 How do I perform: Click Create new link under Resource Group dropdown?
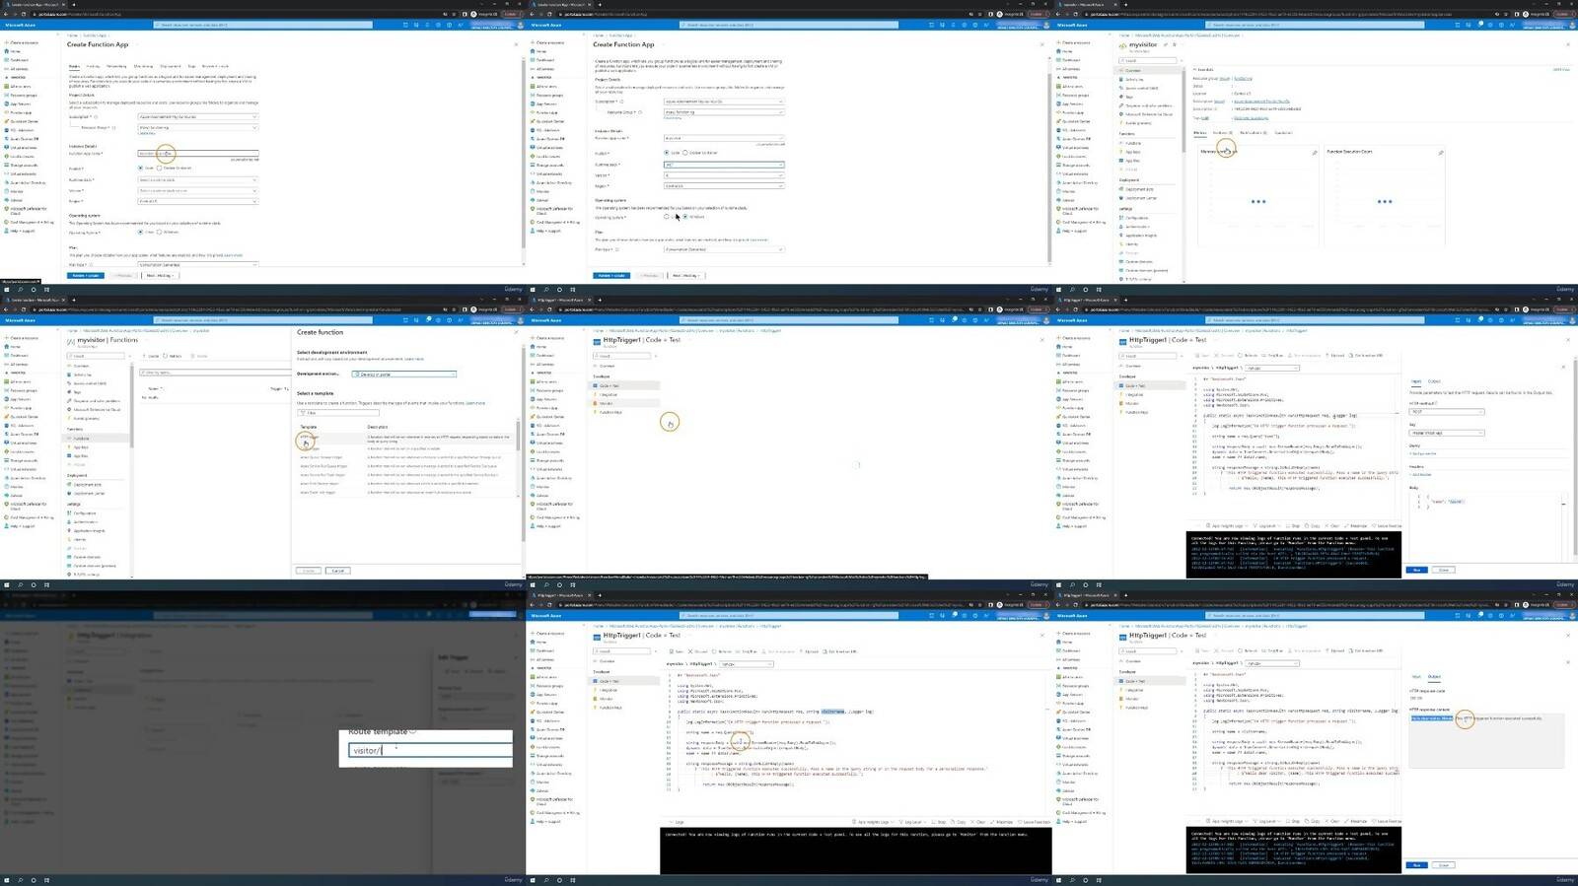coord(147,133)
